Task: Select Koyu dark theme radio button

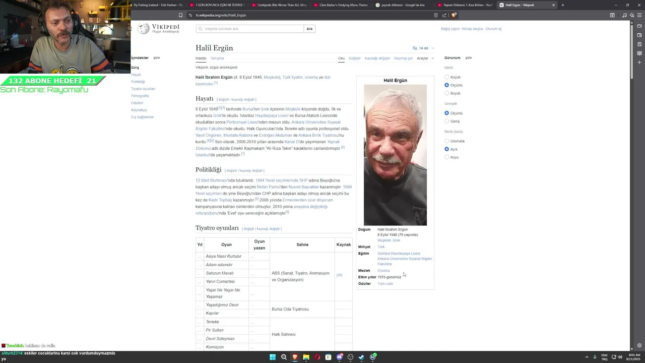Action: (446, 157)
